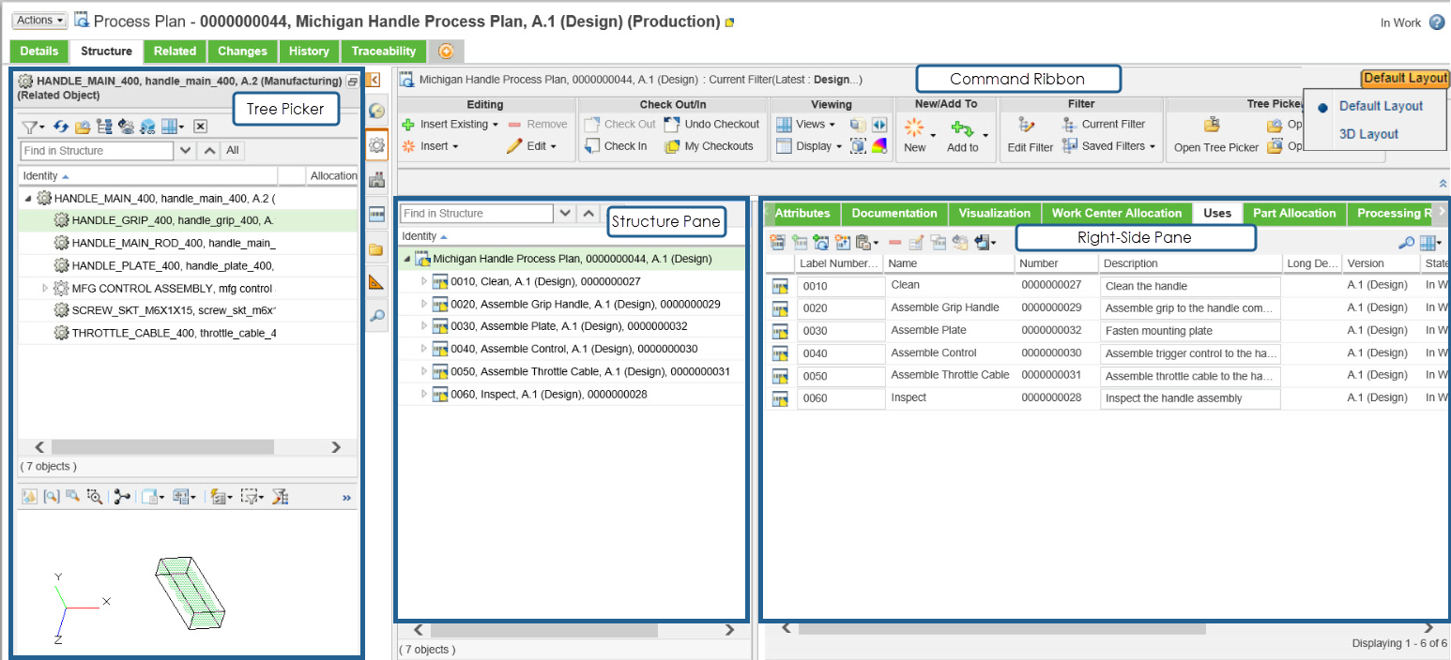Switch to the Details tab
1451x660 pixels.
click(39, 51)
